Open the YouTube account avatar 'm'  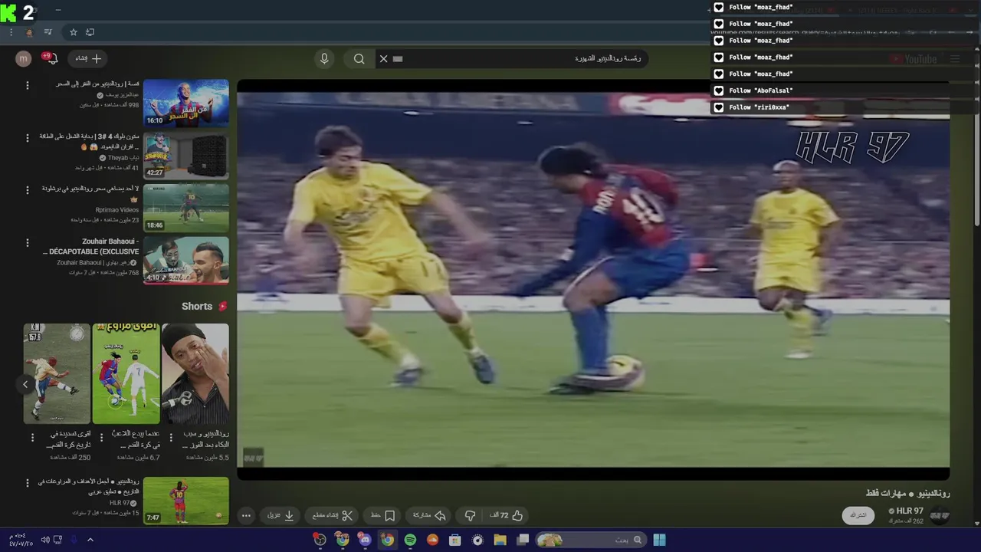[x=24, y=58]
